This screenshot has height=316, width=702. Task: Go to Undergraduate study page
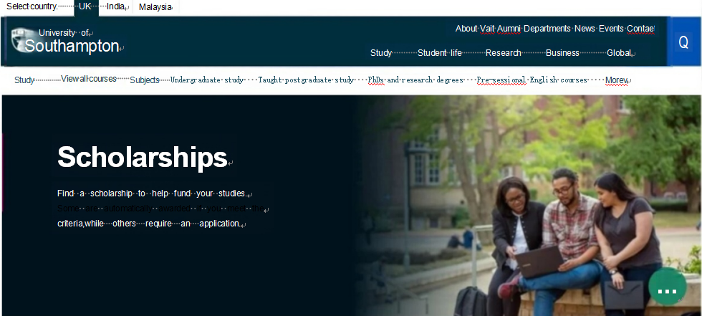pos(207,80)
